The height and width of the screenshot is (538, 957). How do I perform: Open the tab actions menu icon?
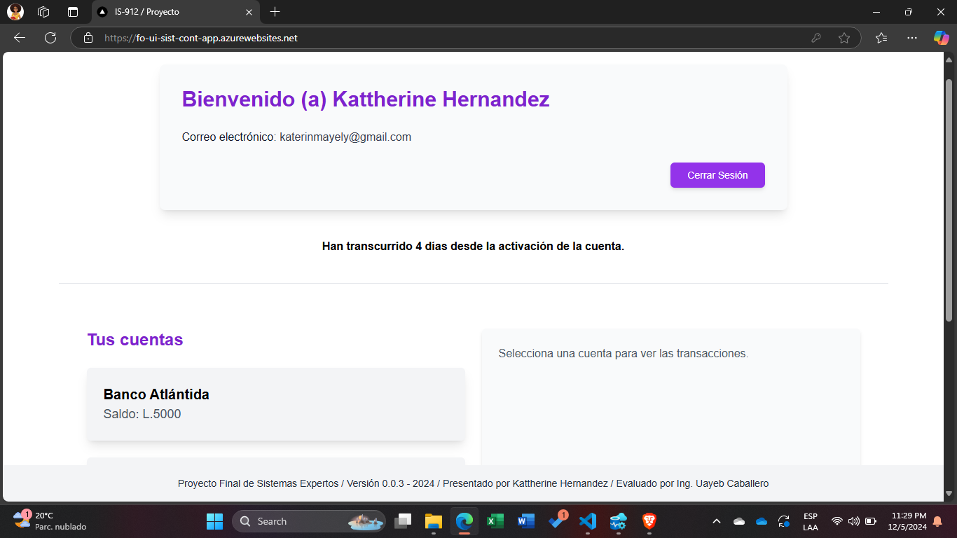click(73, 12)
